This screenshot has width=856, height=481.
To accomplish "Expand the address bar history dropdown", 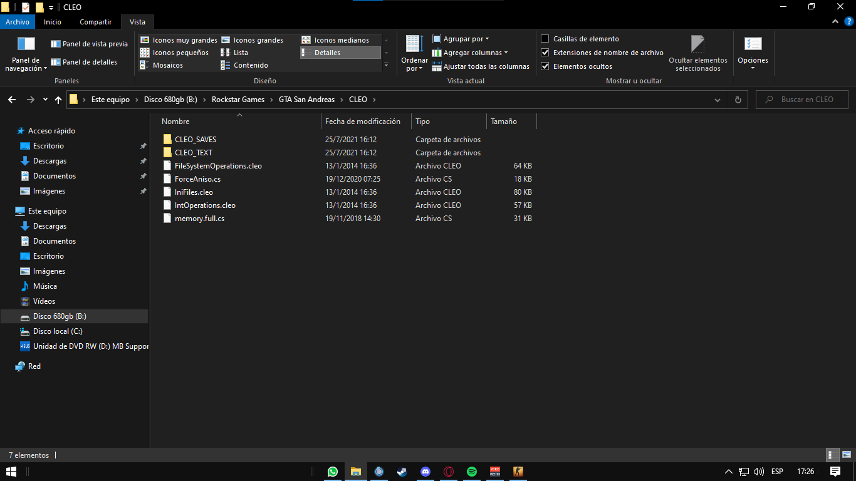I will click(718, 100).
